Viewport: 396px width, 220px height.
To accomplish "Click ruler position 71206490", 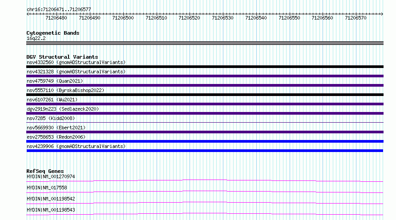I will tap(89, 18).
